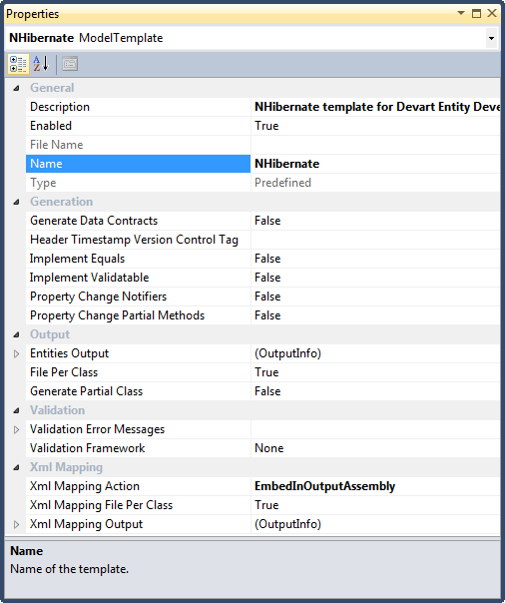
Task: Collapse the Output category
Action: [x=16, y=334]
